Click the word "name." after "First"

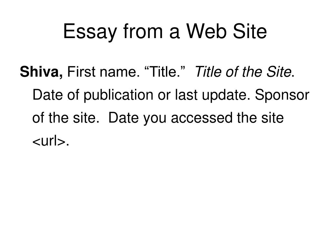(120, 72)
